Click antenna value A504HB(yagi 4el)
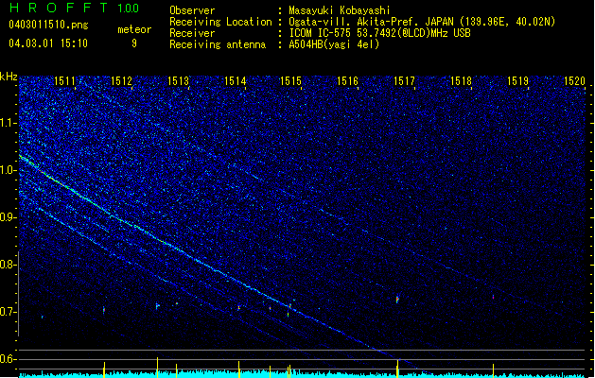This screenshot has height=378, width=595. click(x=334, y=44)
